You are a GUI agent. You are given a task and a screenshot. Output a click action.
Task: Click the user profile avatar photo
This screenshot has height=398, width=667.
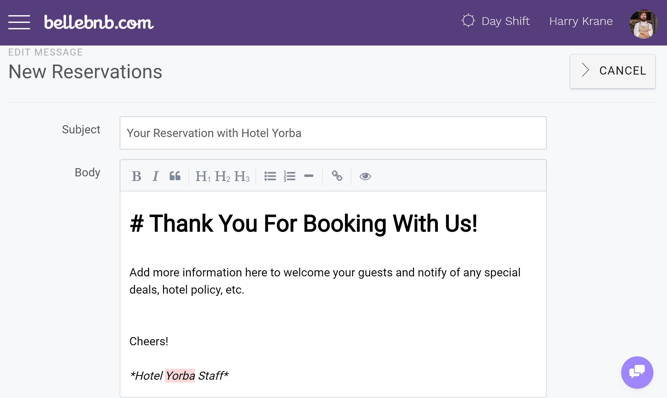click(x=643, y=24)
